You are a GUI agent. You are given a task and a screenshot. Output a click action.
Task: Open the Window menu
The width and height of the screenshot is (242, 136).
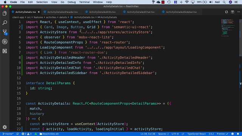point(98,2)
